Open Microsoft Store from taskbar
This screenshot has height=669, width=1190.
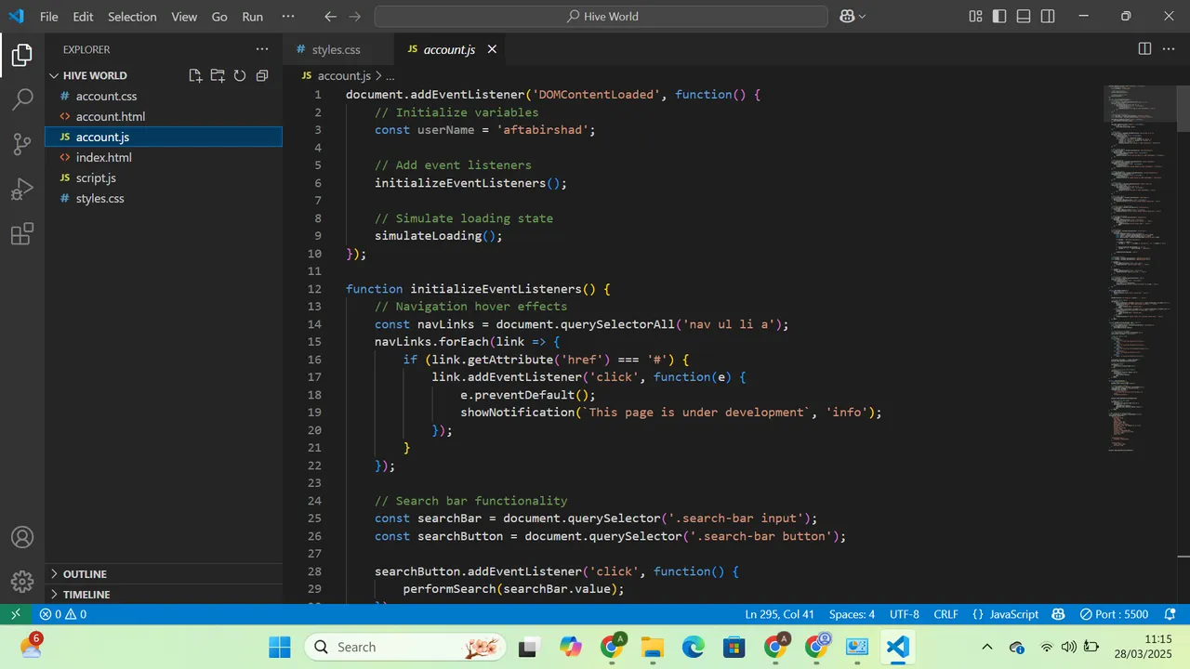coord(734,647)
